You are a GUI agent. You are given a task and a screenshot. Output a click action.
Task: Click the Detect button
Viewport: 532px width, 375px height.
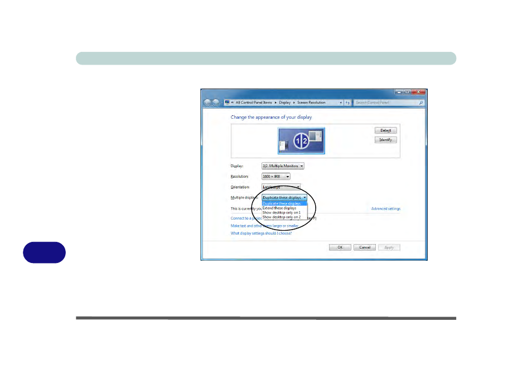(385, 130)
